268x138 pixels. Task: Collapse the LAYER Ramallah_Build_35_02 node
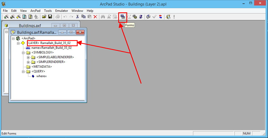[x=18, y=44]
